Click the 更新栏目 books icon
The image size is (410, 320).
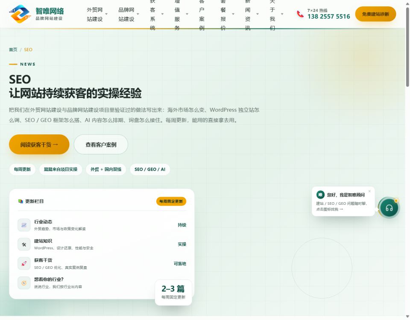click(x=20, y=201)
